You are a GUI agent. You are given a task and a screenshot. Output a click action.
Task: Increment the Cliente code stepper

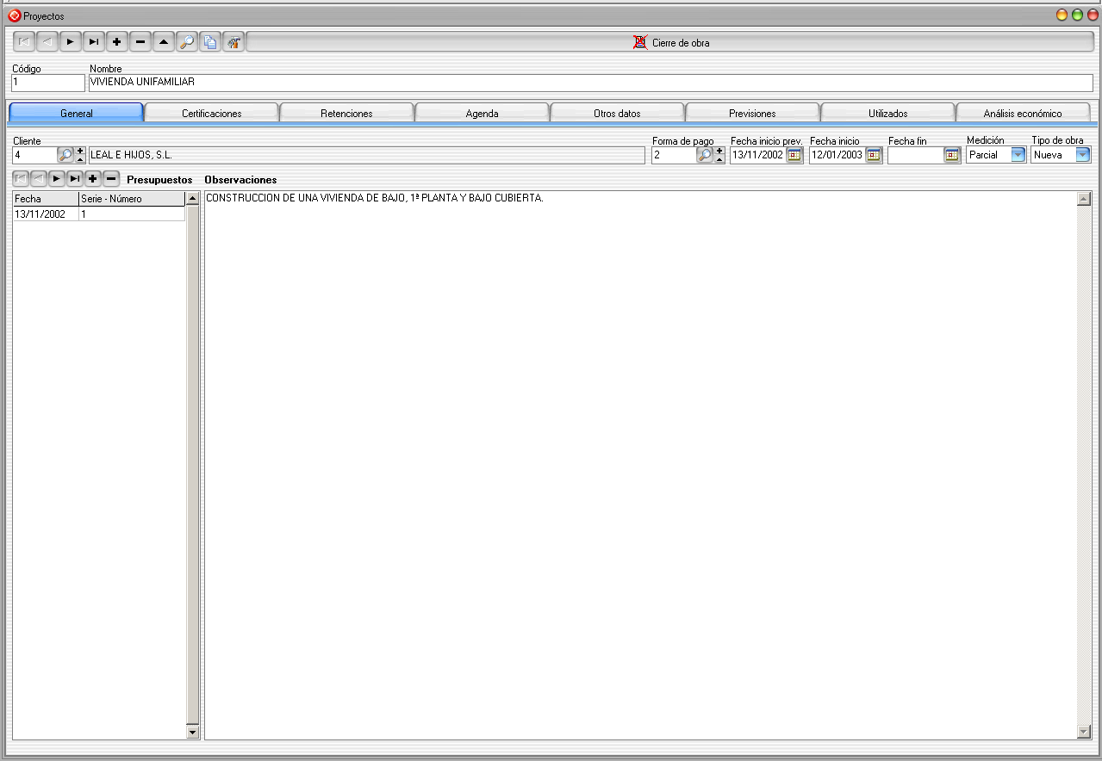coord(80,151)
